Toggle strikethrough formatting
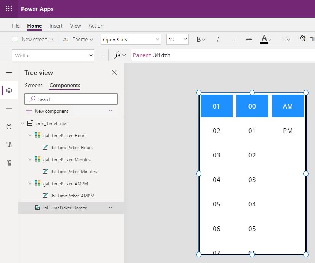Viewport: 315px width, 263px height. pos(249,39)
